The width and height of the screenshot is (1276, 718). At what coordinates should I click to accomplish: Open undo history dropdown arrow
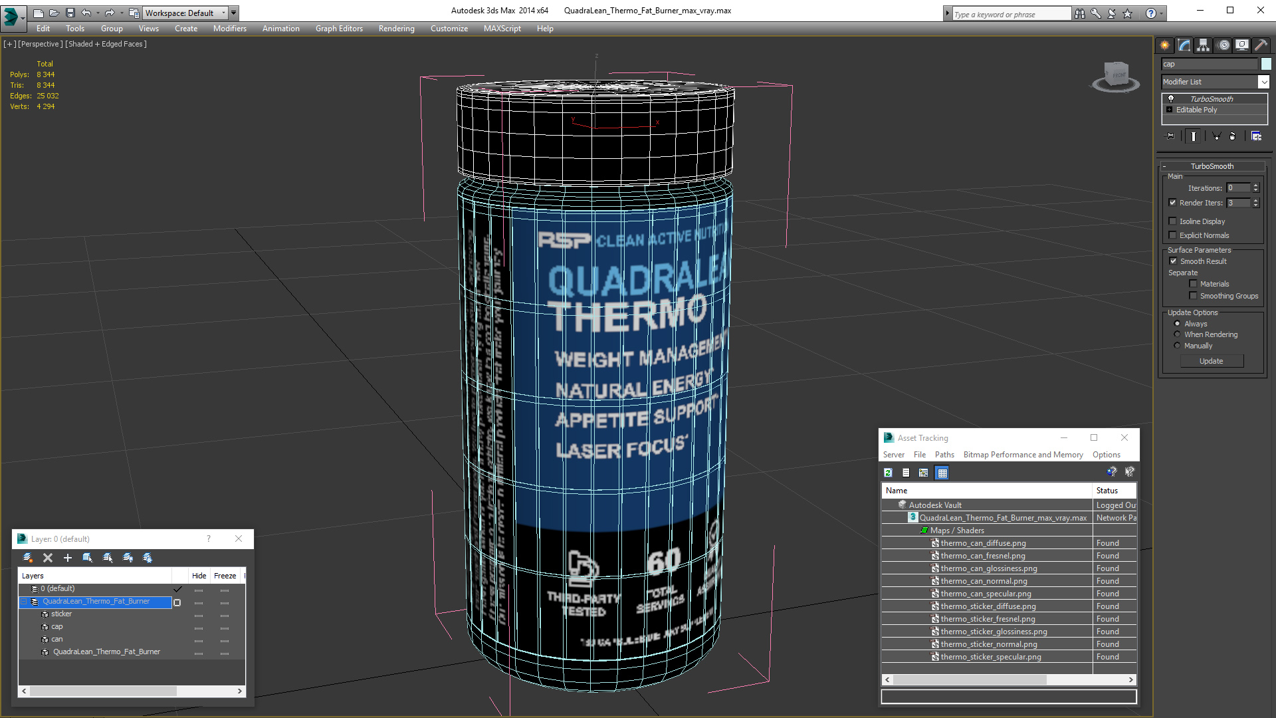point(98,13)
